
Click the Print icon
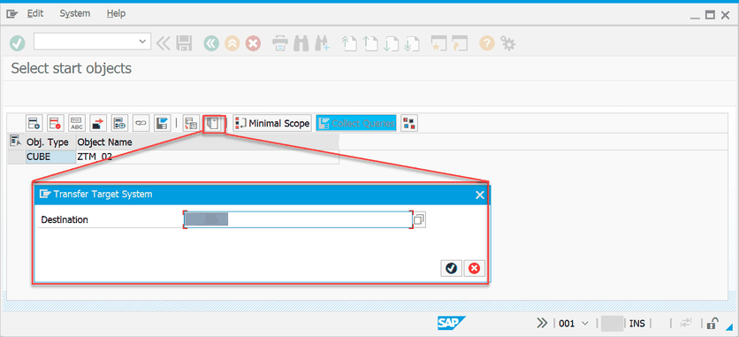[x=280, y=43]
